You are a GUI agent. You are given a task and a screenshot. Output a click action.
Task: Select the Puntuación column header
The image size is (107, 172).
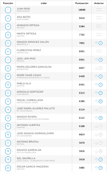[x=82, y=3]
